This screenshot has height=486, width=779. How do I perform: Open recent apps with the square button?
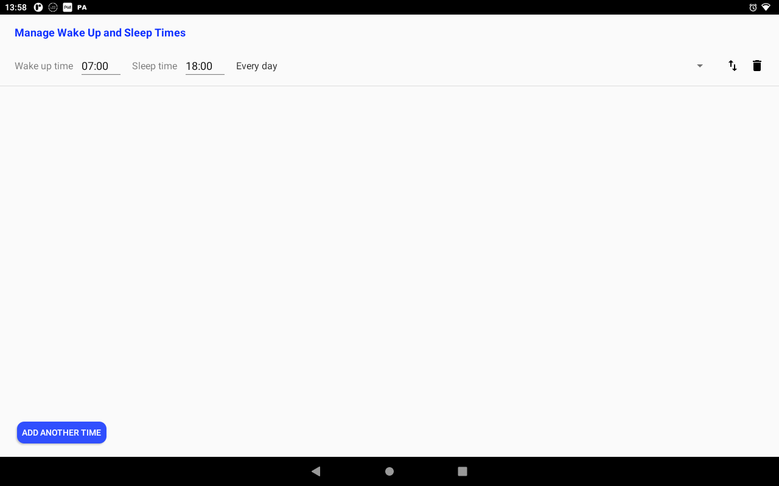pyautogui.click(x=463, y=471)
